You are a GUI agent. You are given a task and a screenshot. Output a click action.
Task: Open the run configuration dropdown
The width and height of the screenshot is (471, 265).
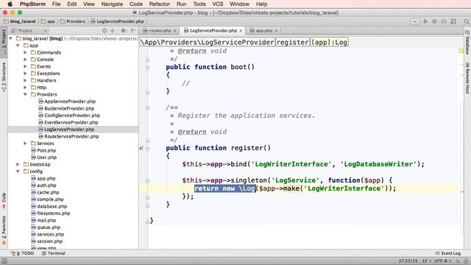coord(415,21)
